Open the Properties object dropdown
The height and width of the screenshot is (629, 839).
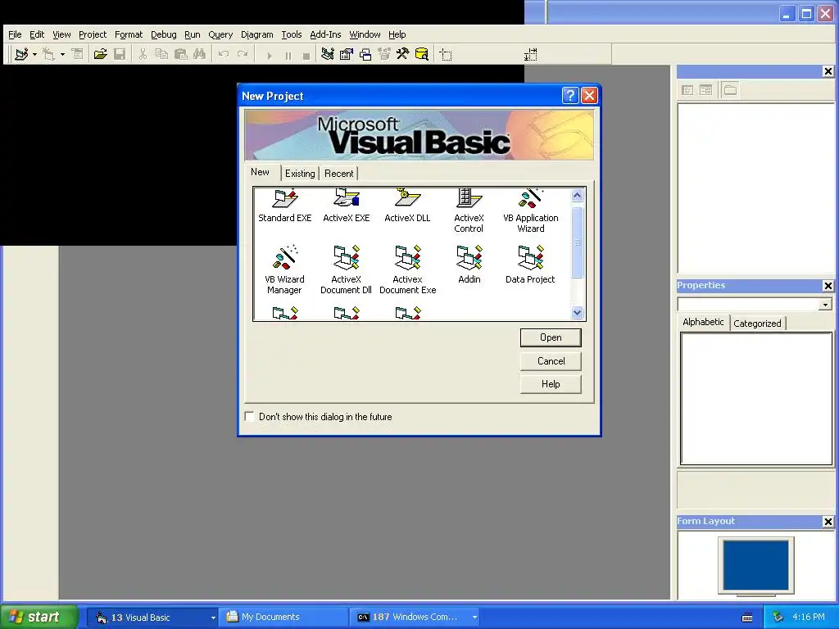point(825,305)
